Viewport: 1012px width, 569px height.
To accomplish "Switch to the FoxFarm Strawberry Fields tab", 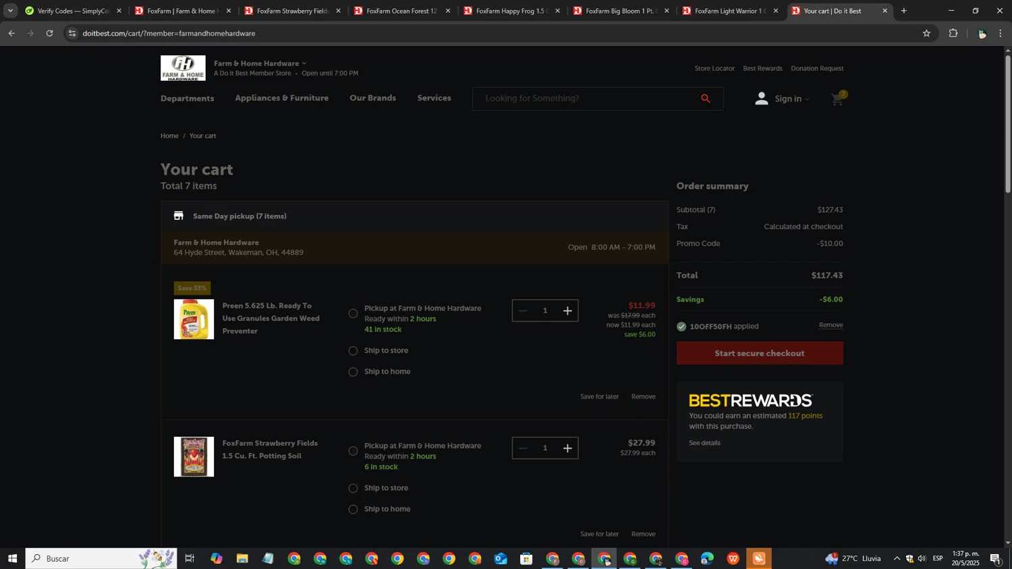I will pos(293,11).
